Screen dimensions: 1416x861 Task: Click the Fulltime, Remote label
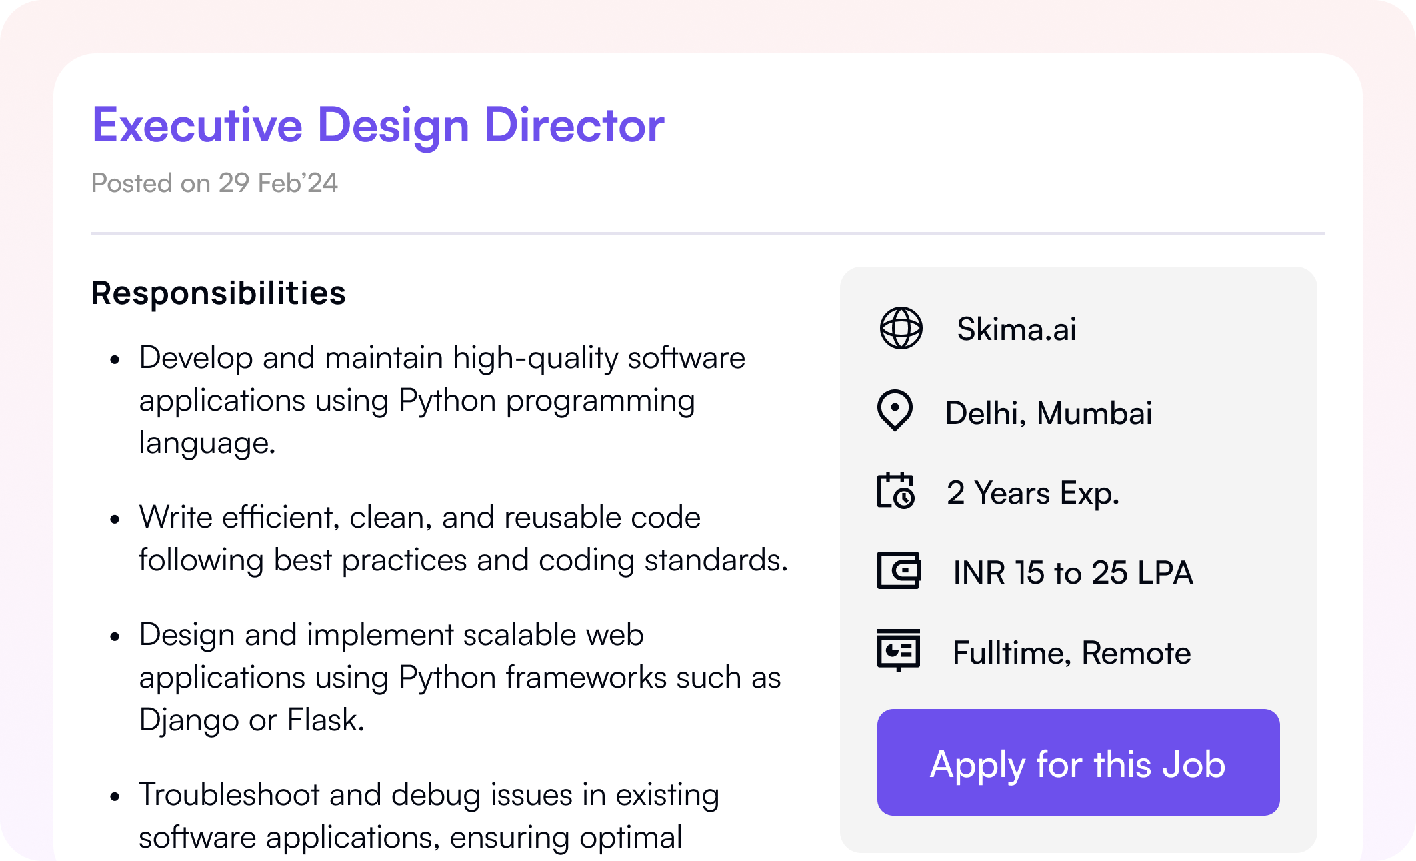pos(1071,652)
